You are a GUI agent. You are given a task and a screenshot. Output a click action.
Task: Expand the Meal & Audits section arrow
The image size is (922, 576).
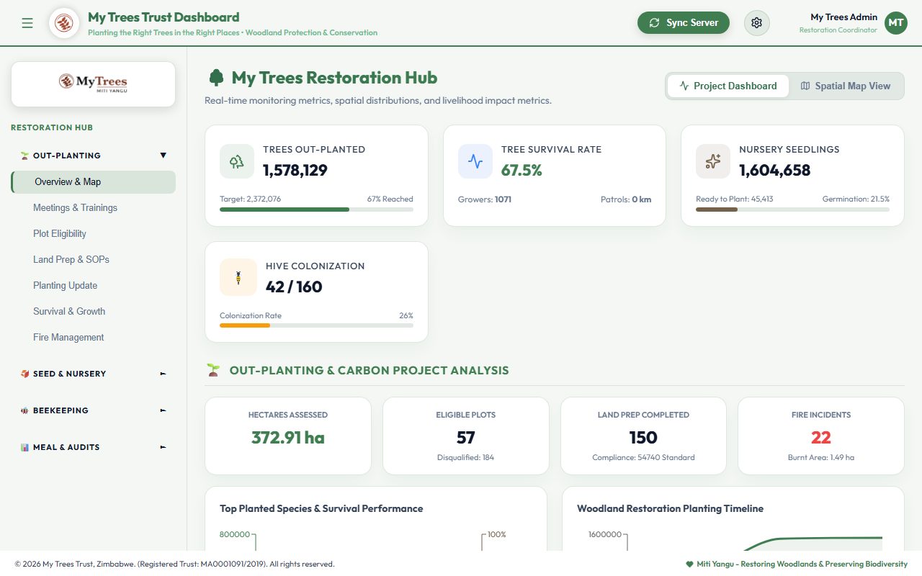click(163, 447)
